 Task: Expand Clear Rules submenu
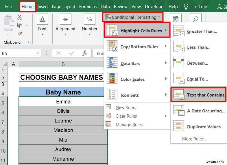click(137, 116)
